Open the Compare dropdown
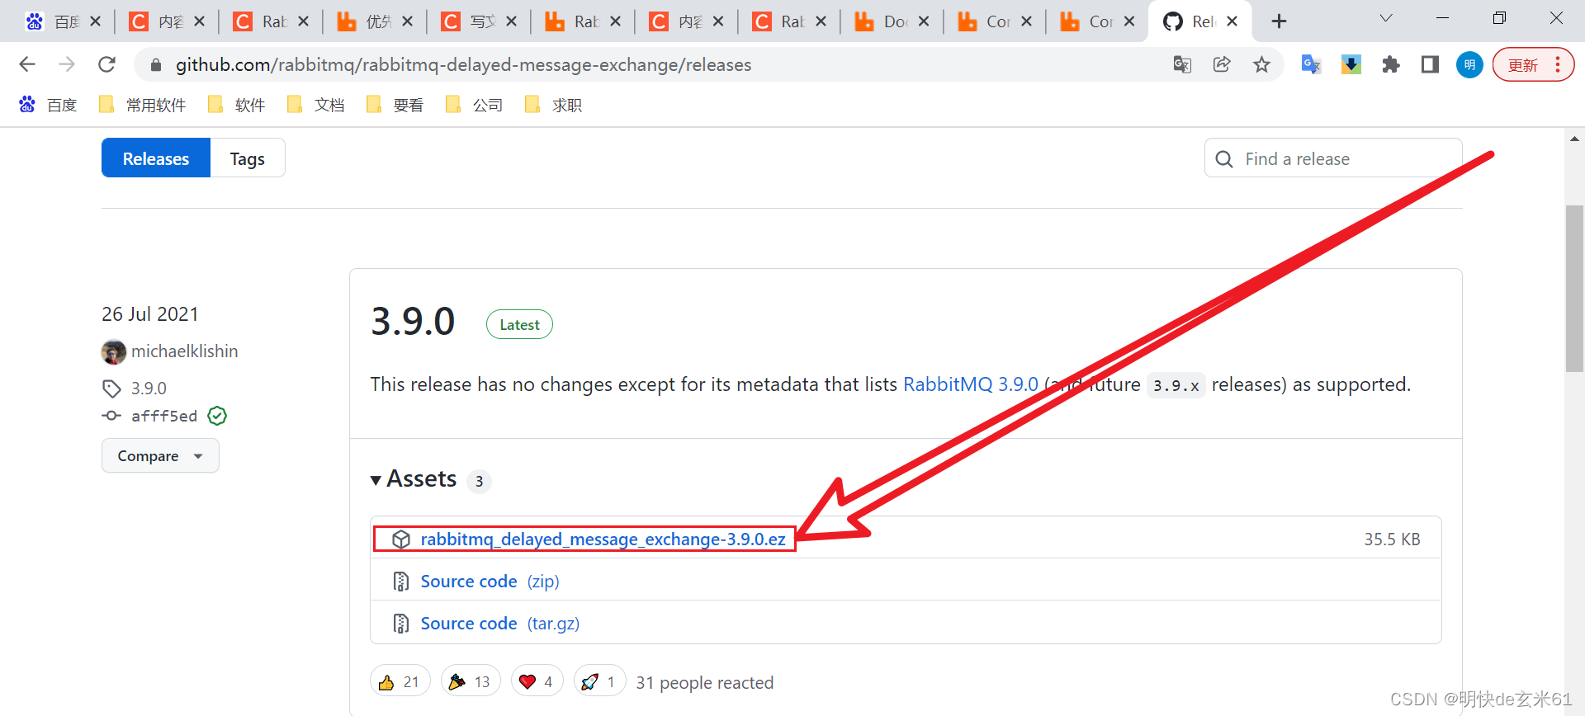 click(x=160, y=455)
